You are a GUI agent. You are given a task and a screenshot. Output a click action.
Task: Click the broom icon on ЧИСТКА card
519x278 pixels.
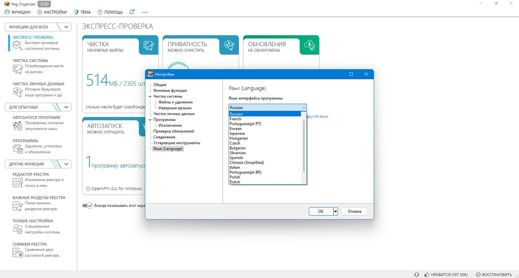click(148, 45)
